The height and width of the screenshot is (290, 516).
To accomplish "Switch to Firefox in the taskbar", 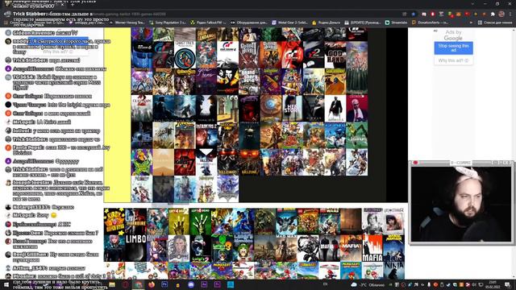I will pos(152,284).
